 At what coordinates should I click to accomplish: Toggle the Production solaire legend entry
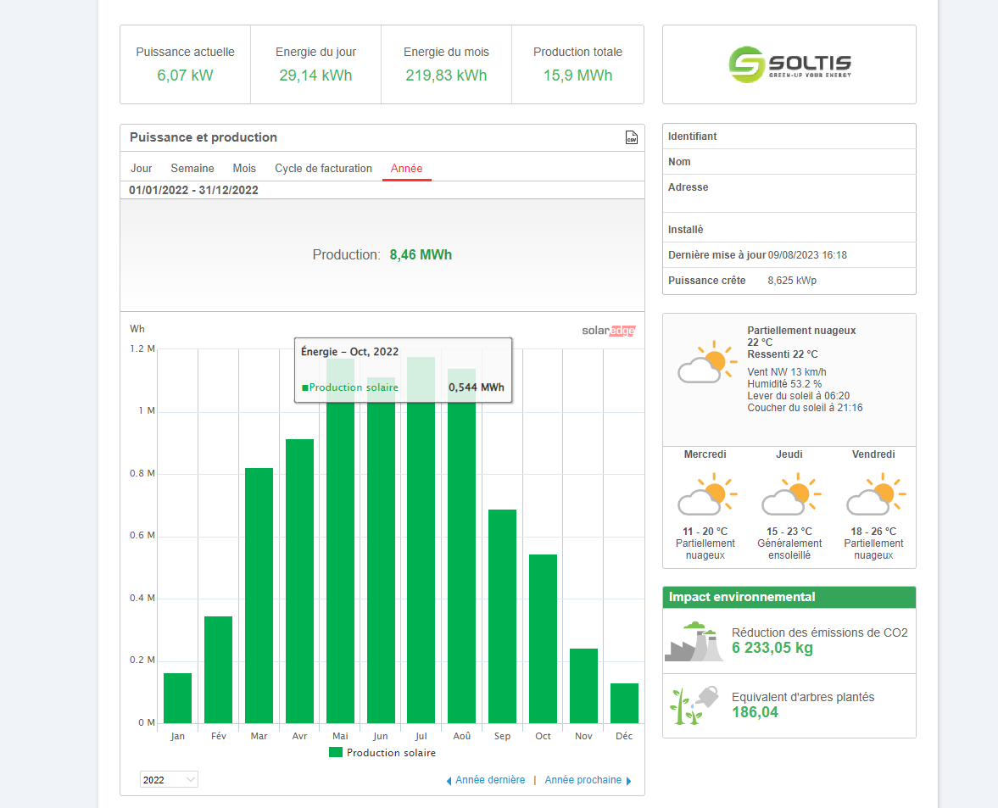click(x=382, y=753)
